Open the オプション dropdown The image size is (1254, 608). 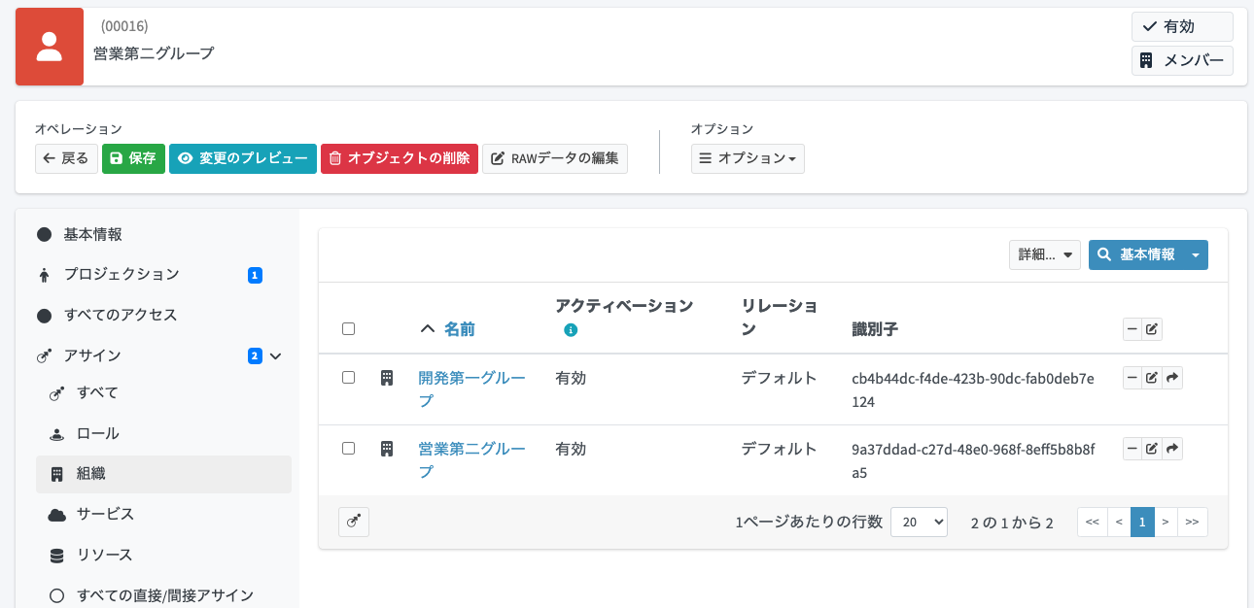point(748,158)
